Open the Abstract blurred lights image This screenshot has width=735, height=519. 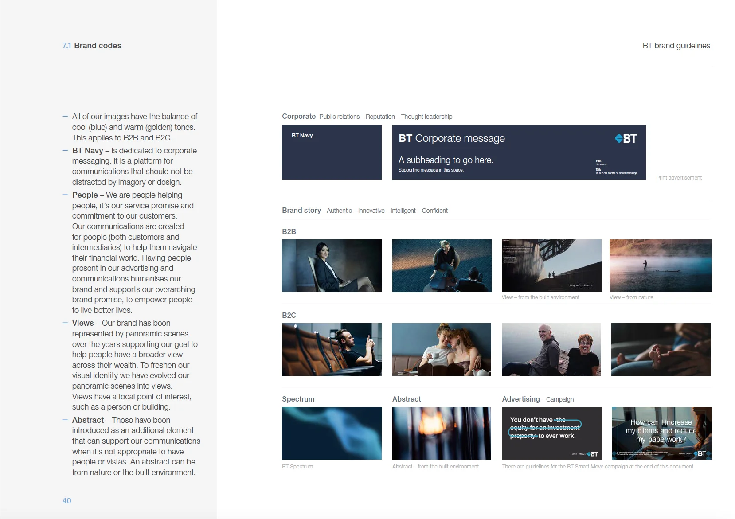pyautogui.click(x=442, y=433)
